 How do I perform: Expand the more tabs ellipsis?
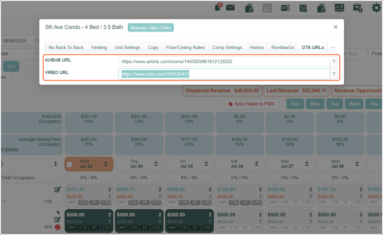coord(333,47)
